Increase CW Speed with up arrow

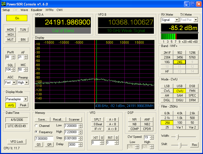click(x=152, y=136)
